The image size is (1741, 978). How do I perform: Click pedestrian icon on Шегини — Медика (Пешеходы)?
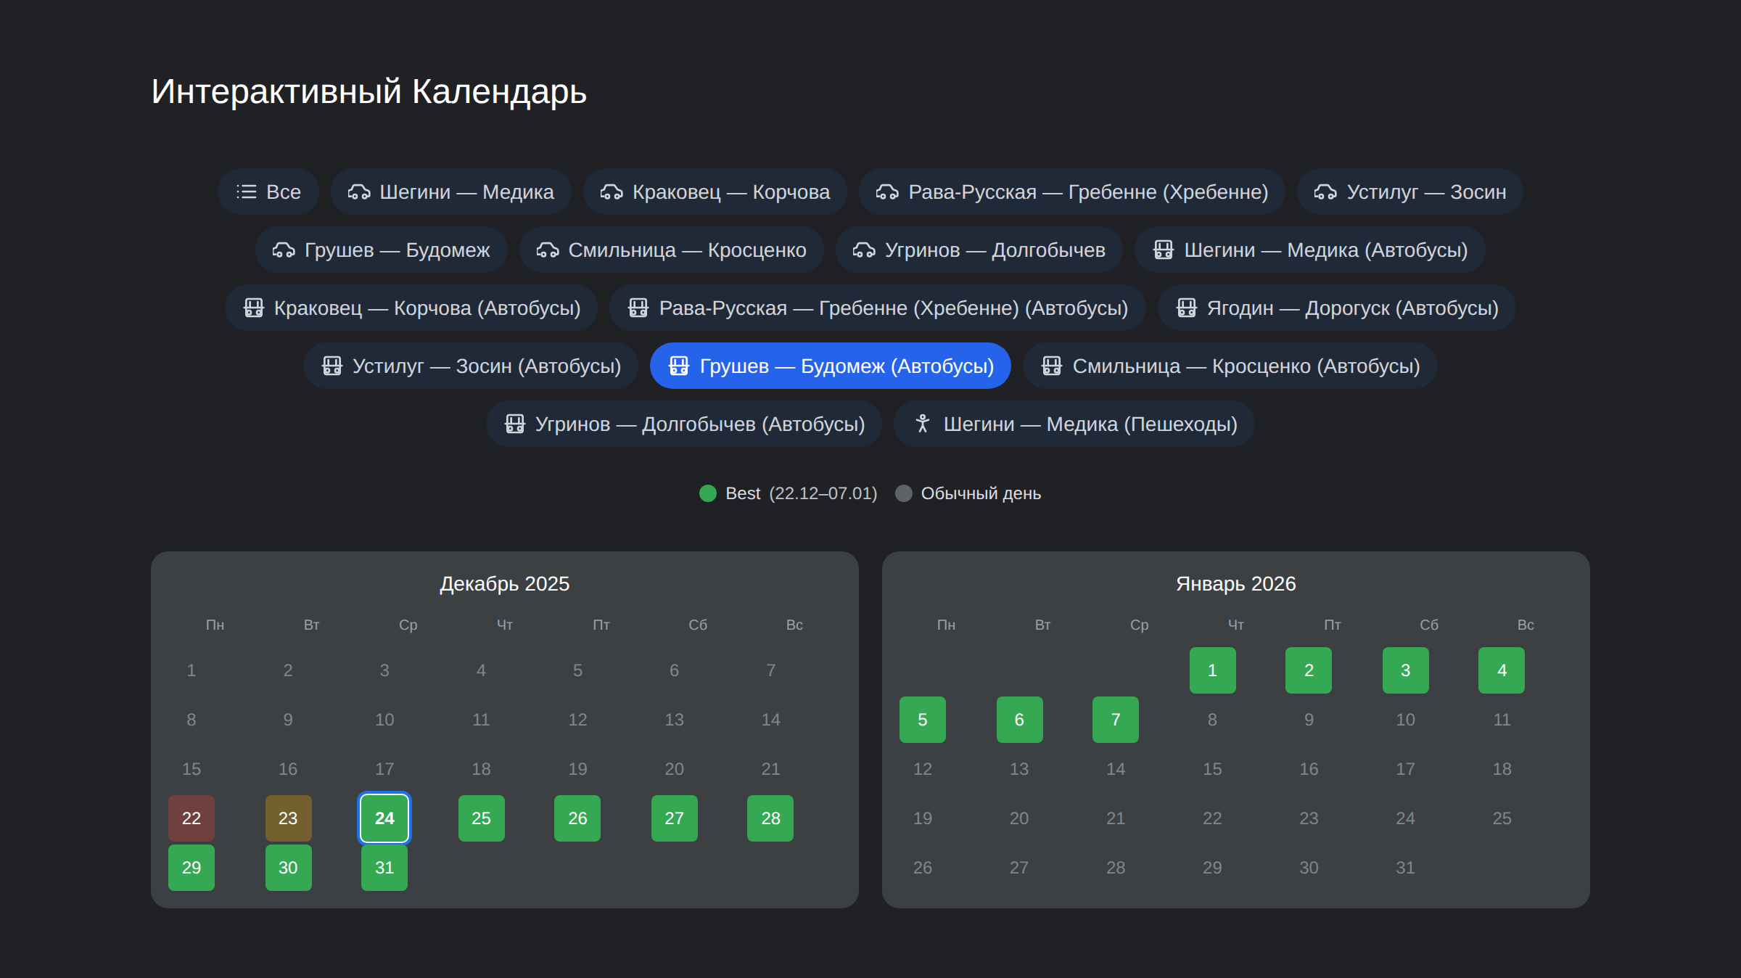coord(922,424)
